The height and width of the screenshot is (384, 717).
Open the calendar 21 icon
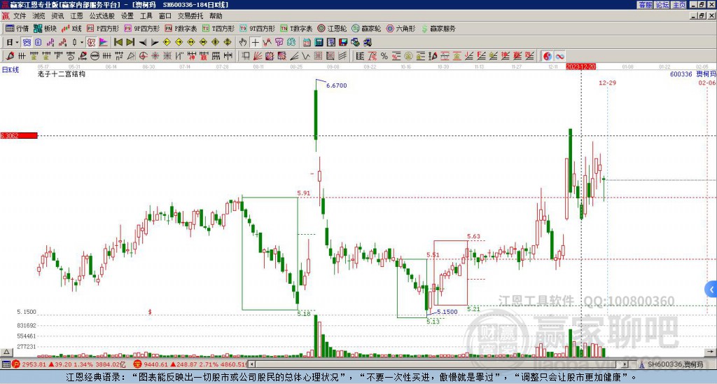tap(307, 43)
